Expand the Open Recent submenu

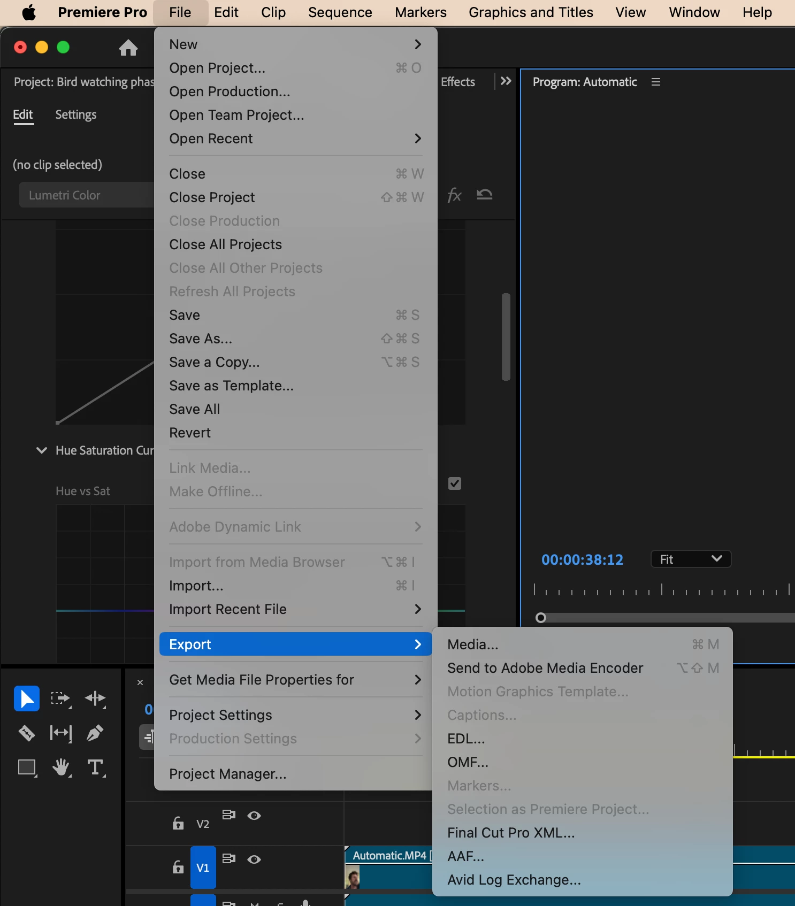pyautogui.click(x=296, y=139)
